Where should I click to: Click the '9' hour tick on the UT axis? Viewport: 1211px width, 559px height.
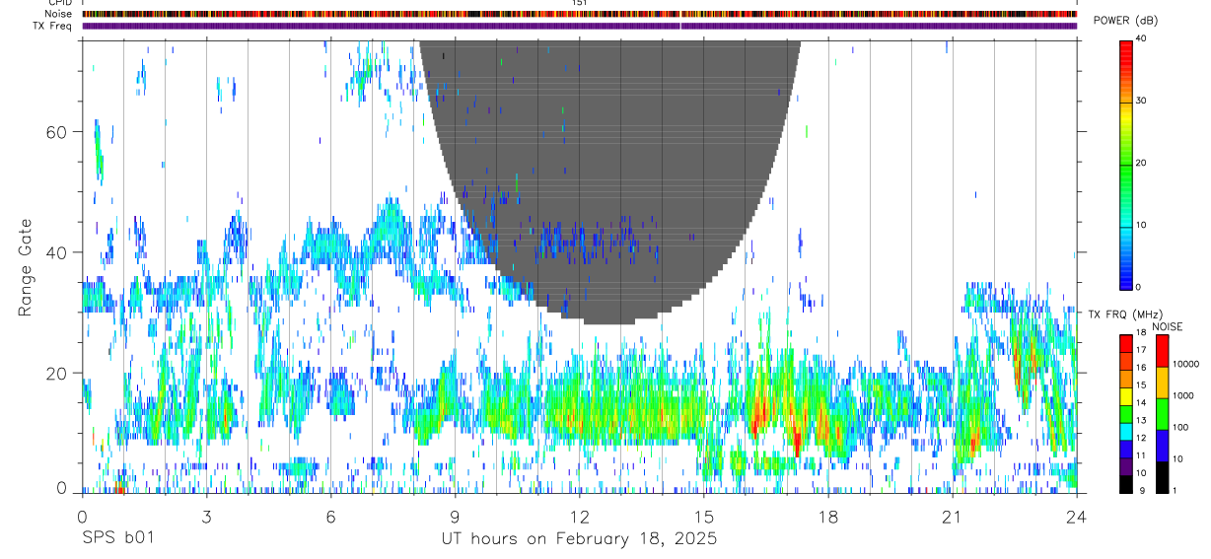[x=456, y=516]
